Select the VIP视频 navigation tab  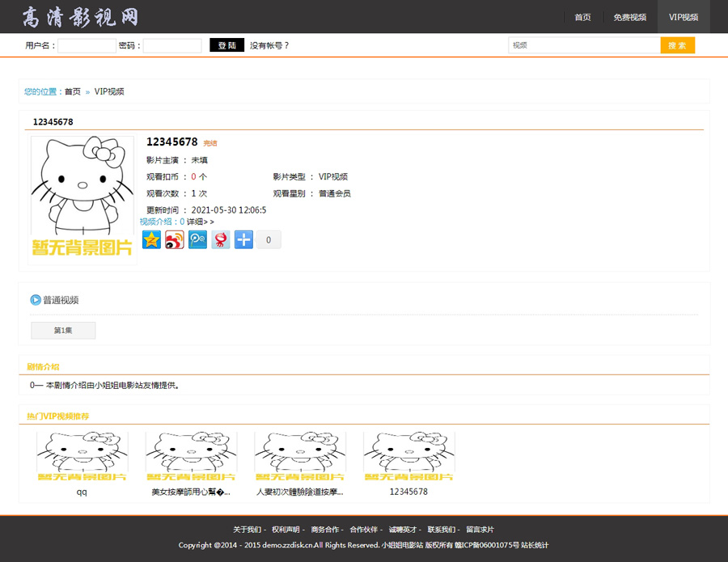tap(684, 17)
